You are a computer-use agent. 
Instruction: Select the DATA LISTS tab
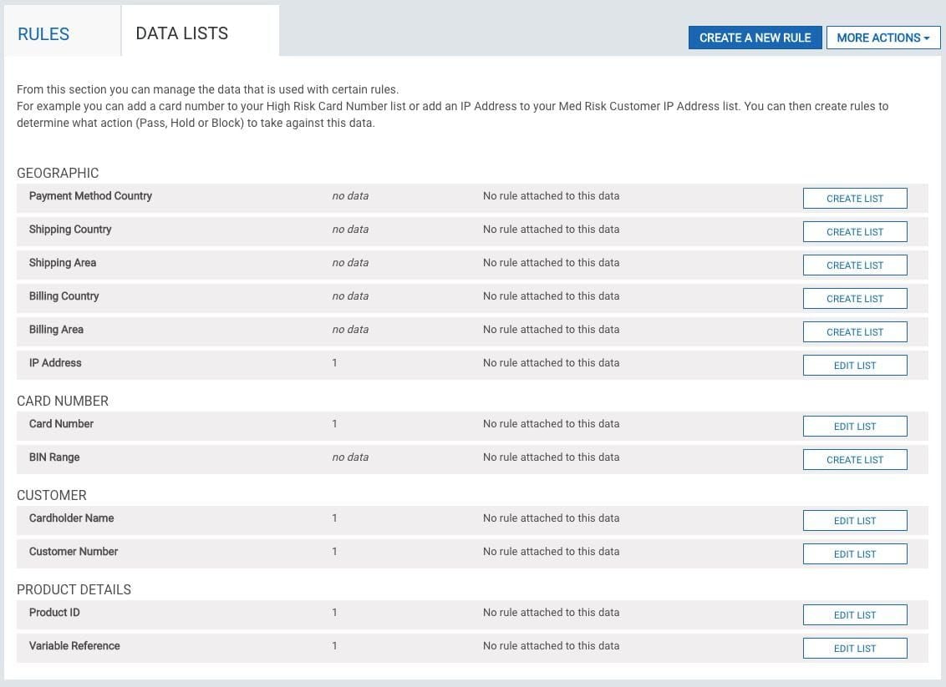point(182,33)
